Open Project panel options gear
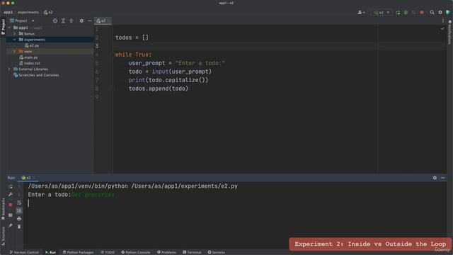Image resolution: width=453 pixels, height=255 pixels. point(81,21)
